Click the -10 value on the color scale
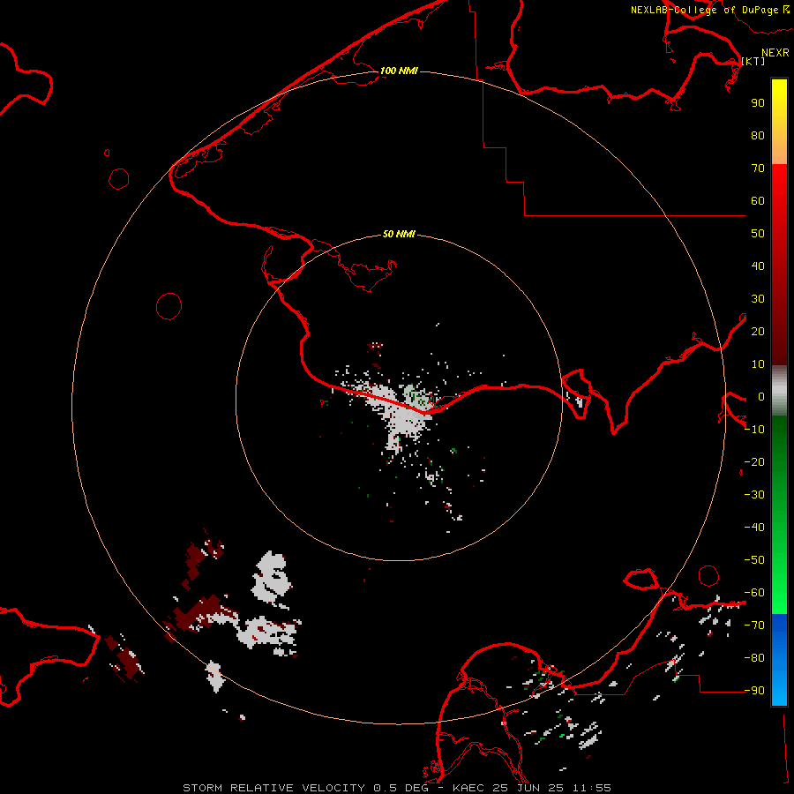This screenshot has width=794, height=794. [754, 430]
